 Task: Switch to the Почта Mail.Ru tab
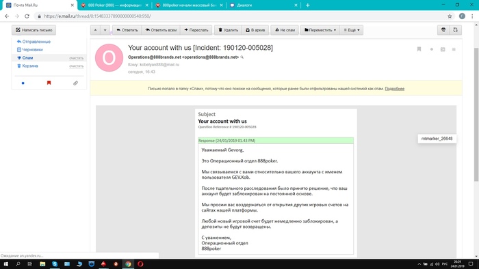[38, 5]
